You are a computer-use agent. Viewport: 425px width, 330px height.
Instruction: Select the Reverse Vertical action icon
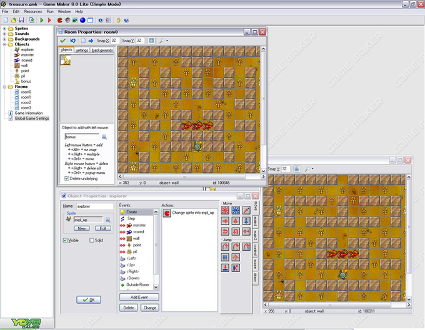[236, 231]
